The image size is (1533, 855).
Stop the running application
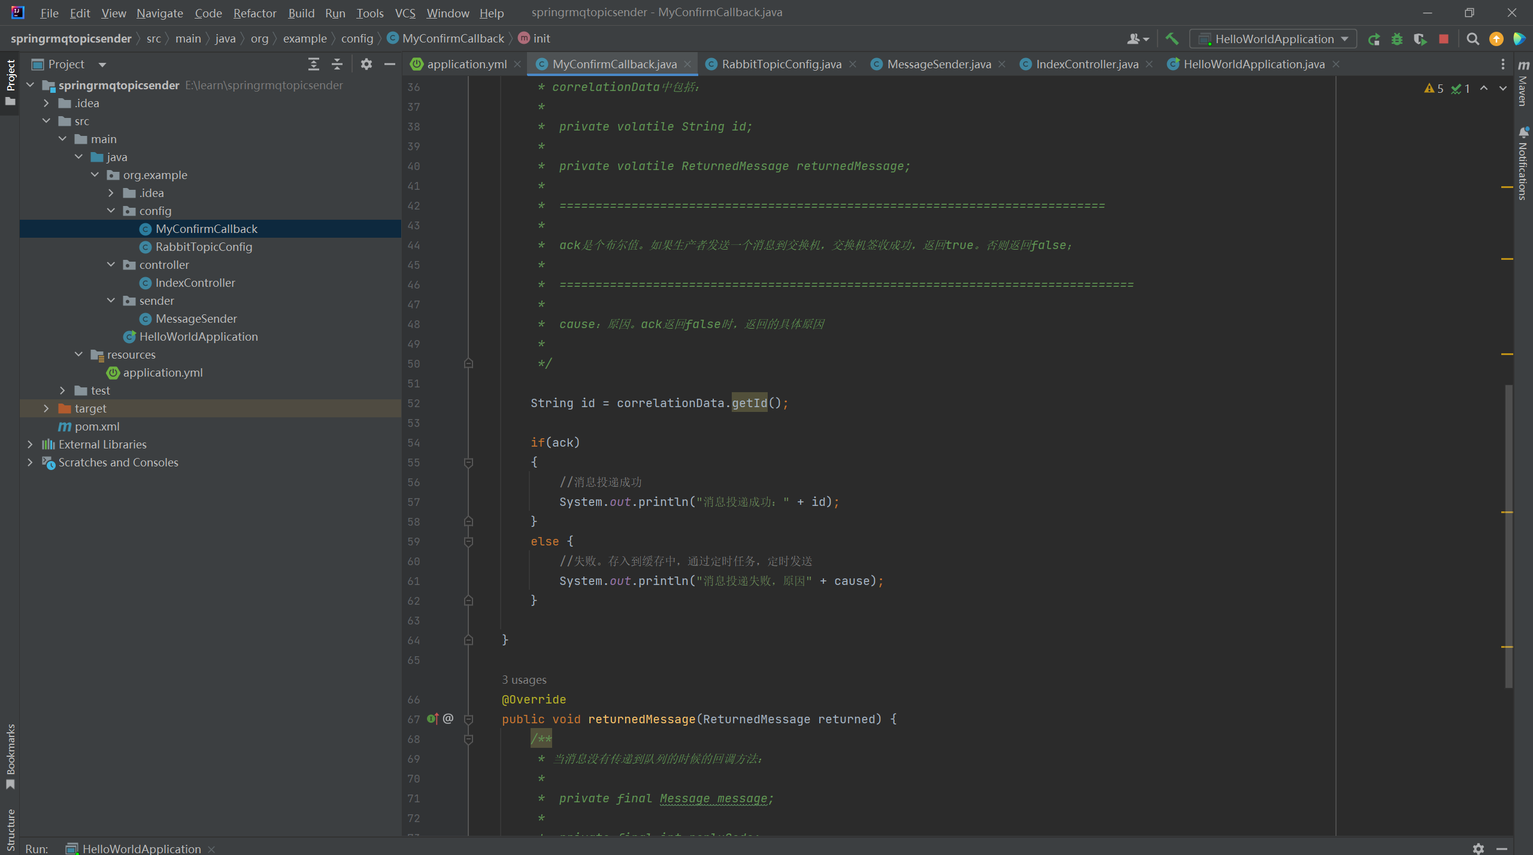coord(1444,39)
